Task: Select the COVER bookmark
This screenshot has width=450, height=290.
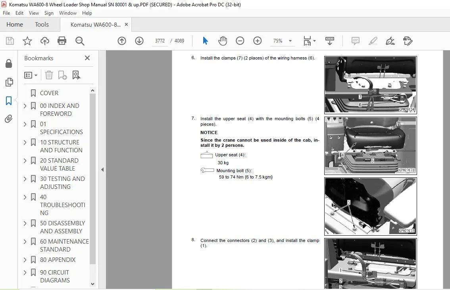Action: [x=49, y=93]
